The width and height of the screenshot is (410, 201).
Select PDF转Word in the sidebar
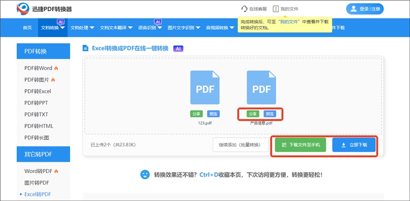38,68
